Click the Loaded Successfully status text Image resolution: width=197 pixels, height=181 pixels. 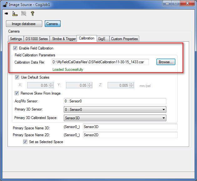pyautogui.click(x=68, y=70)
